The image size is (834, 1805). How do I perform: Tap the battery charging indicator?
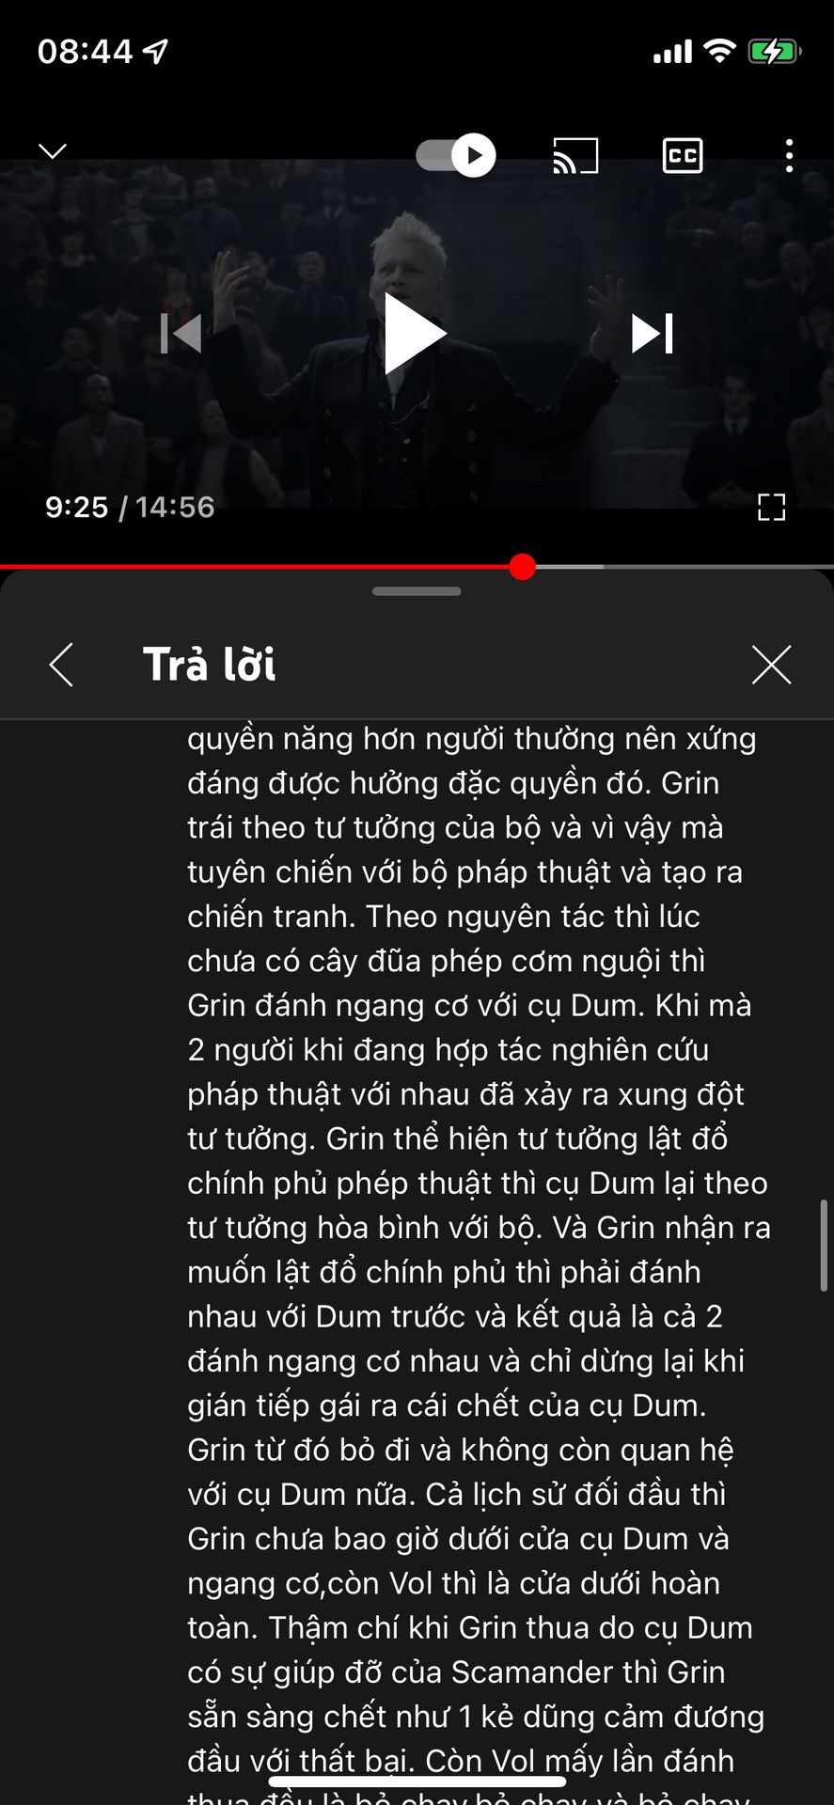pos(774,51)
